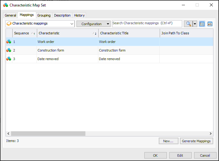Click the Construction form row icon
This screenshot has width=219, height=161.
click(x=9, y=50)
